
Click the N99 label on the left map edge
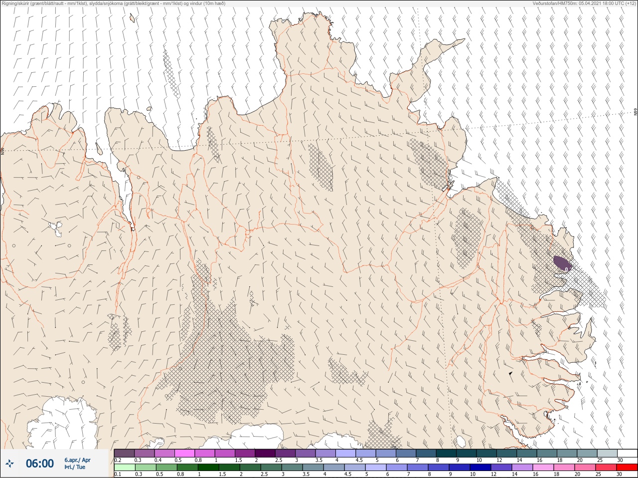2,151
